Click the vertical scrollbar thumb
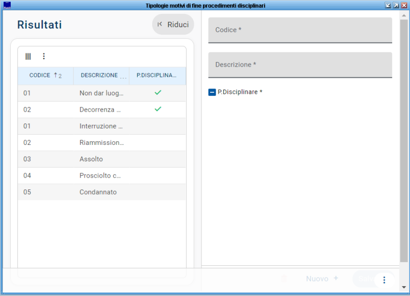This screenshot has height=296, width=410. (x=404, y=140)
